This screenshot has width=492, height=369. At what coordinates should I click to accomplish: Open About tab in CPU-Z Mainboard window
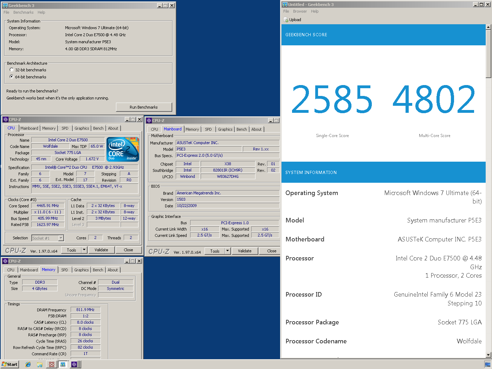click(x=257, y=129)
